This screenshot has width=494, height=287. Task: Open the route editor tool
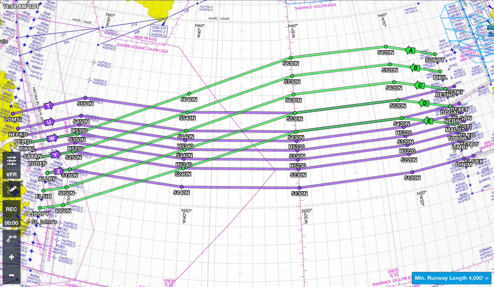click(12, 237)
